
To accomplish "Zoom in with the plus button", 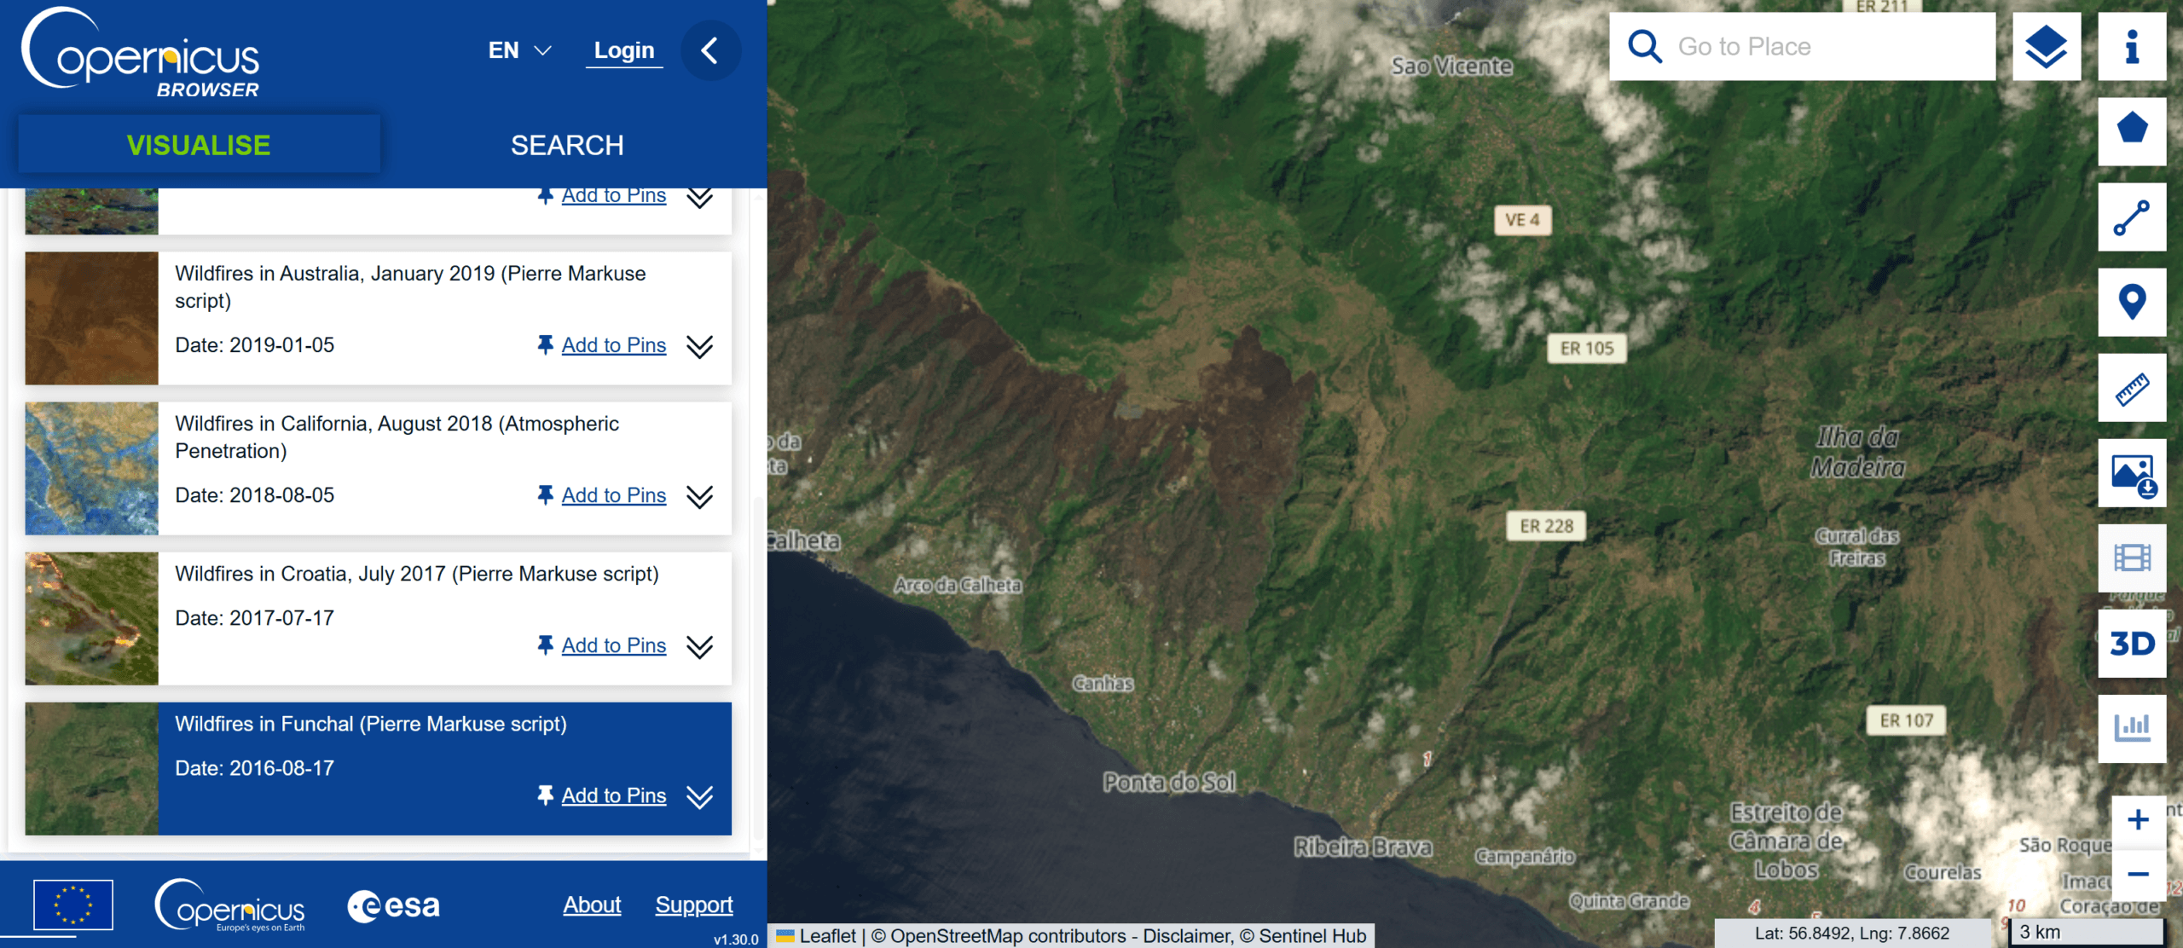I will click(x=2137, y=820).
